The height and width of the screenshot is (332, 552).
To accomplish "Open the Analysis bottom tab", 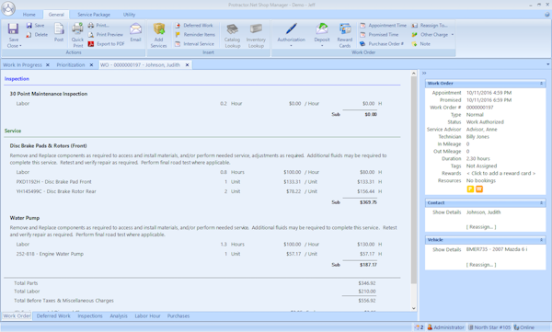I will (119, 315).
